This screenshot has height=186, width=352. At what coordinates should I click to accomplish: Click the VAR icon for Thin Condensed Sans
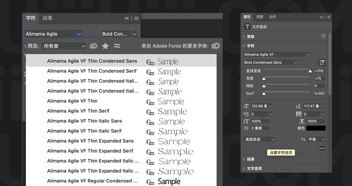[150, 62]
